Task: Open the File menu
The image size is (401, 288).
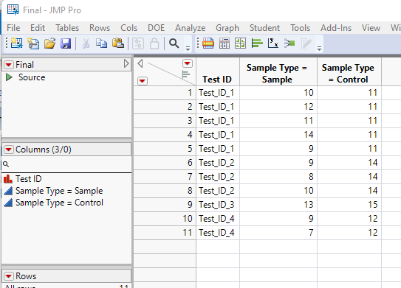Action: coord(13,28)
